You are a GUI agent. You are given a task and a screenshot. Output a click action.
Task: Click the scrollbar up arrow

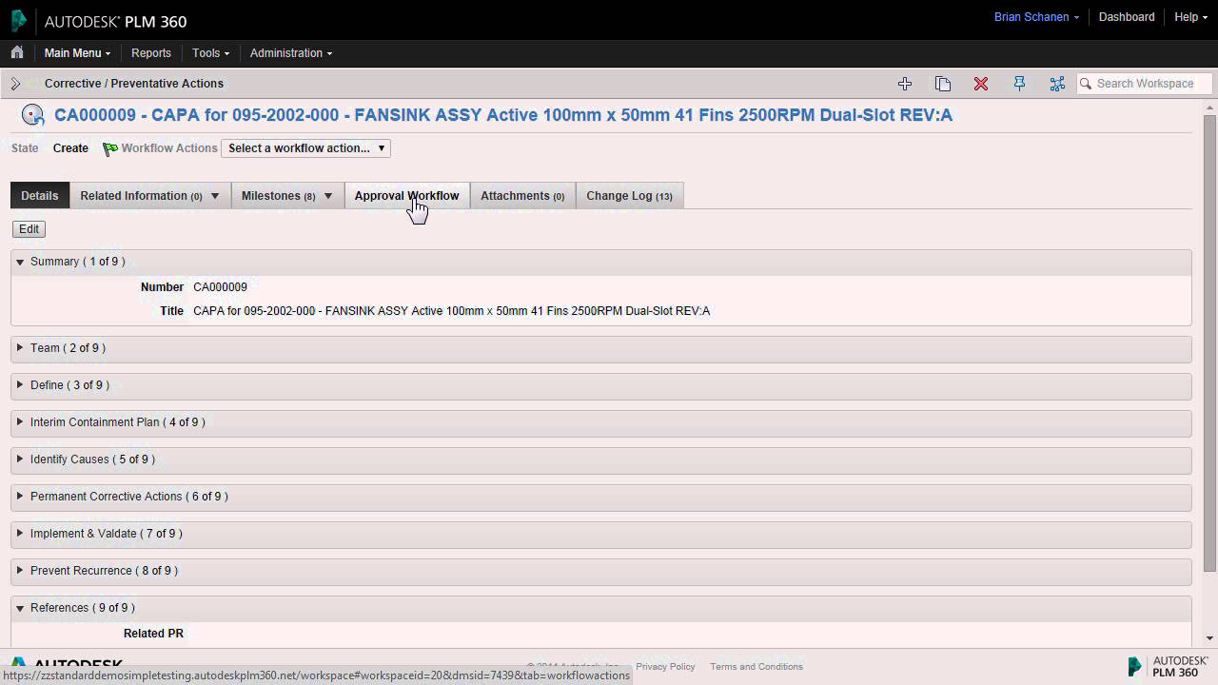point(1209,107)
